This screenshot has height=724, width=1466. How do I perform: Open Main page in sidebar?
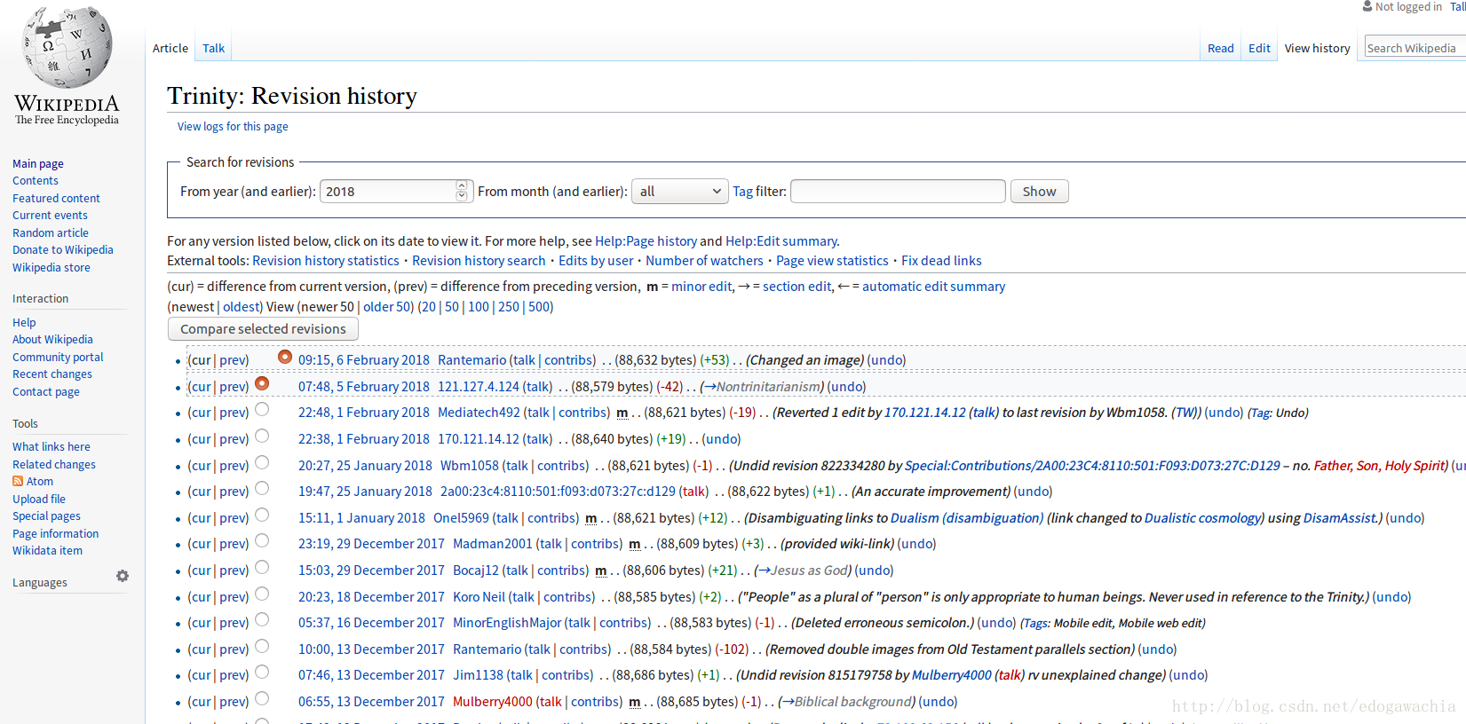click(x=38, y=163)
